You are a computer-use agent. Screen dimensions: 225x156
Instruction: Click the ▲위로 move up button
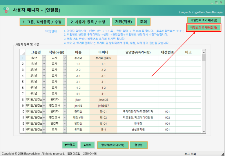coord(87,145)
